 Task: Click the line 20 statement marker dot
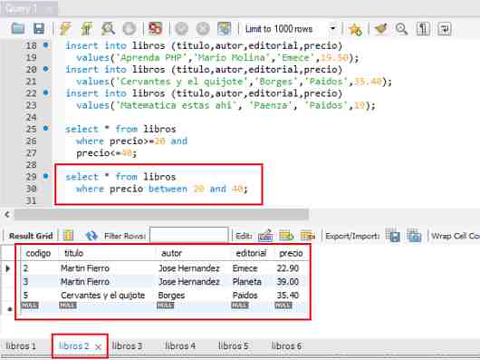click(x=46, y=69)
